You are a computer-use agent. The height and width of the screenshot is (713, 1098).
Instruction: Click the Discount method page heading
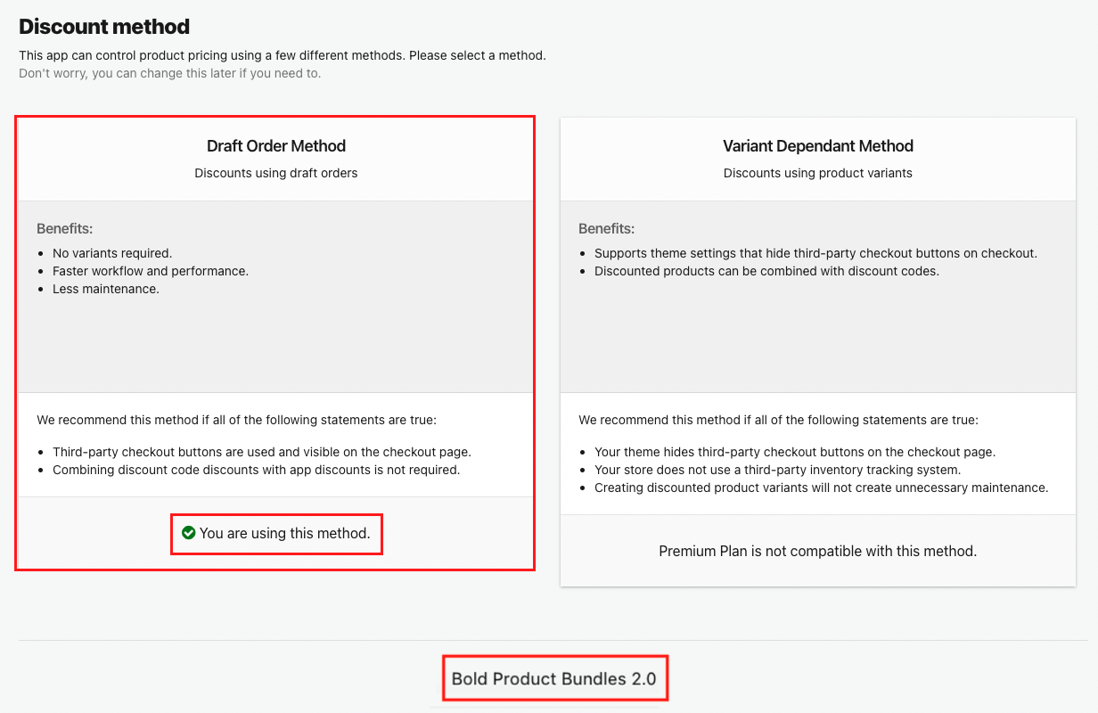point(104,27)
